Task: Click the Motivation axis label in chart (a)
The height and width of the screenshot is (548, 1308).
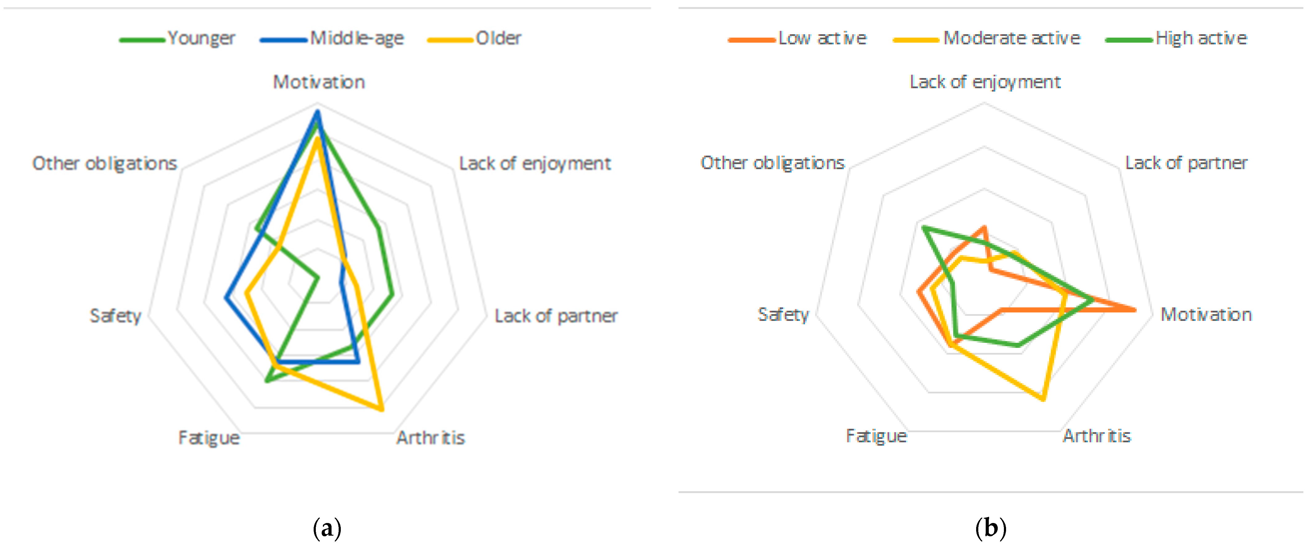Action: pos(319,82)
